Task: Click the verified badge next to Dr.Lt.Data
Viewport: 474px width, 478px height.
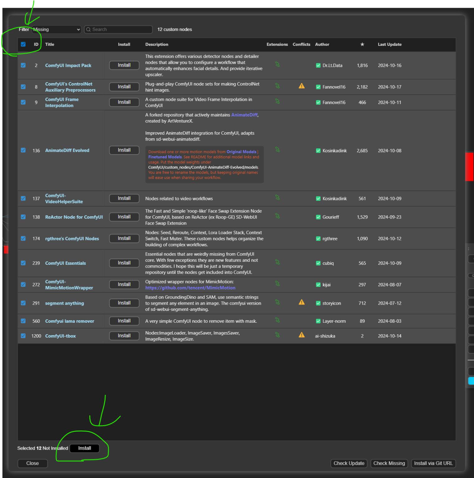Action: 318,65
